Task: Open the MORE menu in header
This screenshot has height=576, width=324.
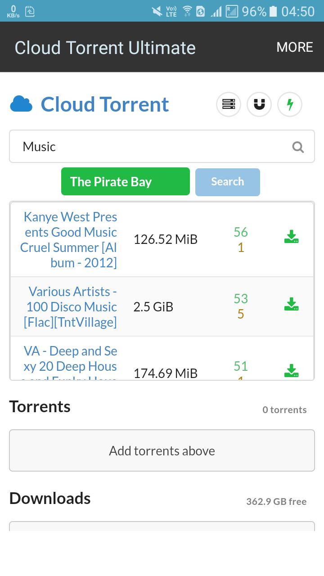Action: pos(295,47)
